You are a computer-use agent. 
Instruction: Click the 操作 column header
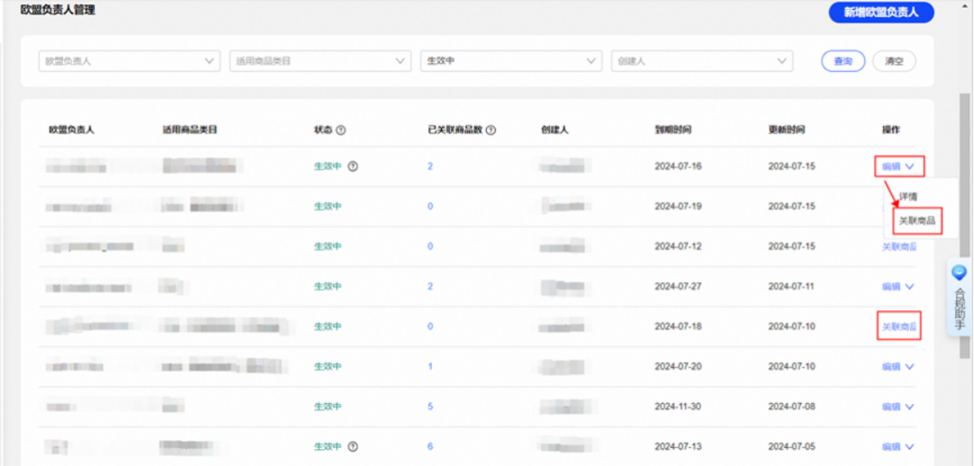point(891,130)
